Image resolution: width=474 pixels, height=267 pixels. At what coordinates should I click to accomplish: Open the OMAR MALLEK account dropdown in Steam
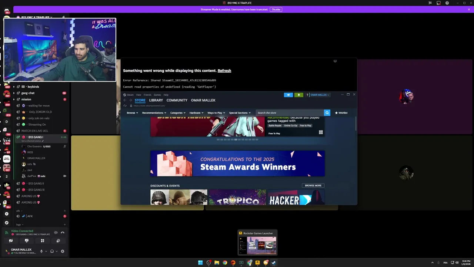point(320,95)
